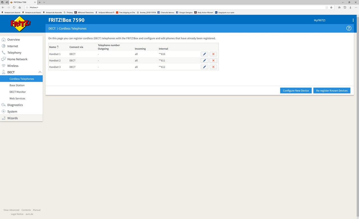The height and width of the screenshot is (219, 359).
Task: Open Amazon.de Associates bookmark
Action: coord(52,12)
